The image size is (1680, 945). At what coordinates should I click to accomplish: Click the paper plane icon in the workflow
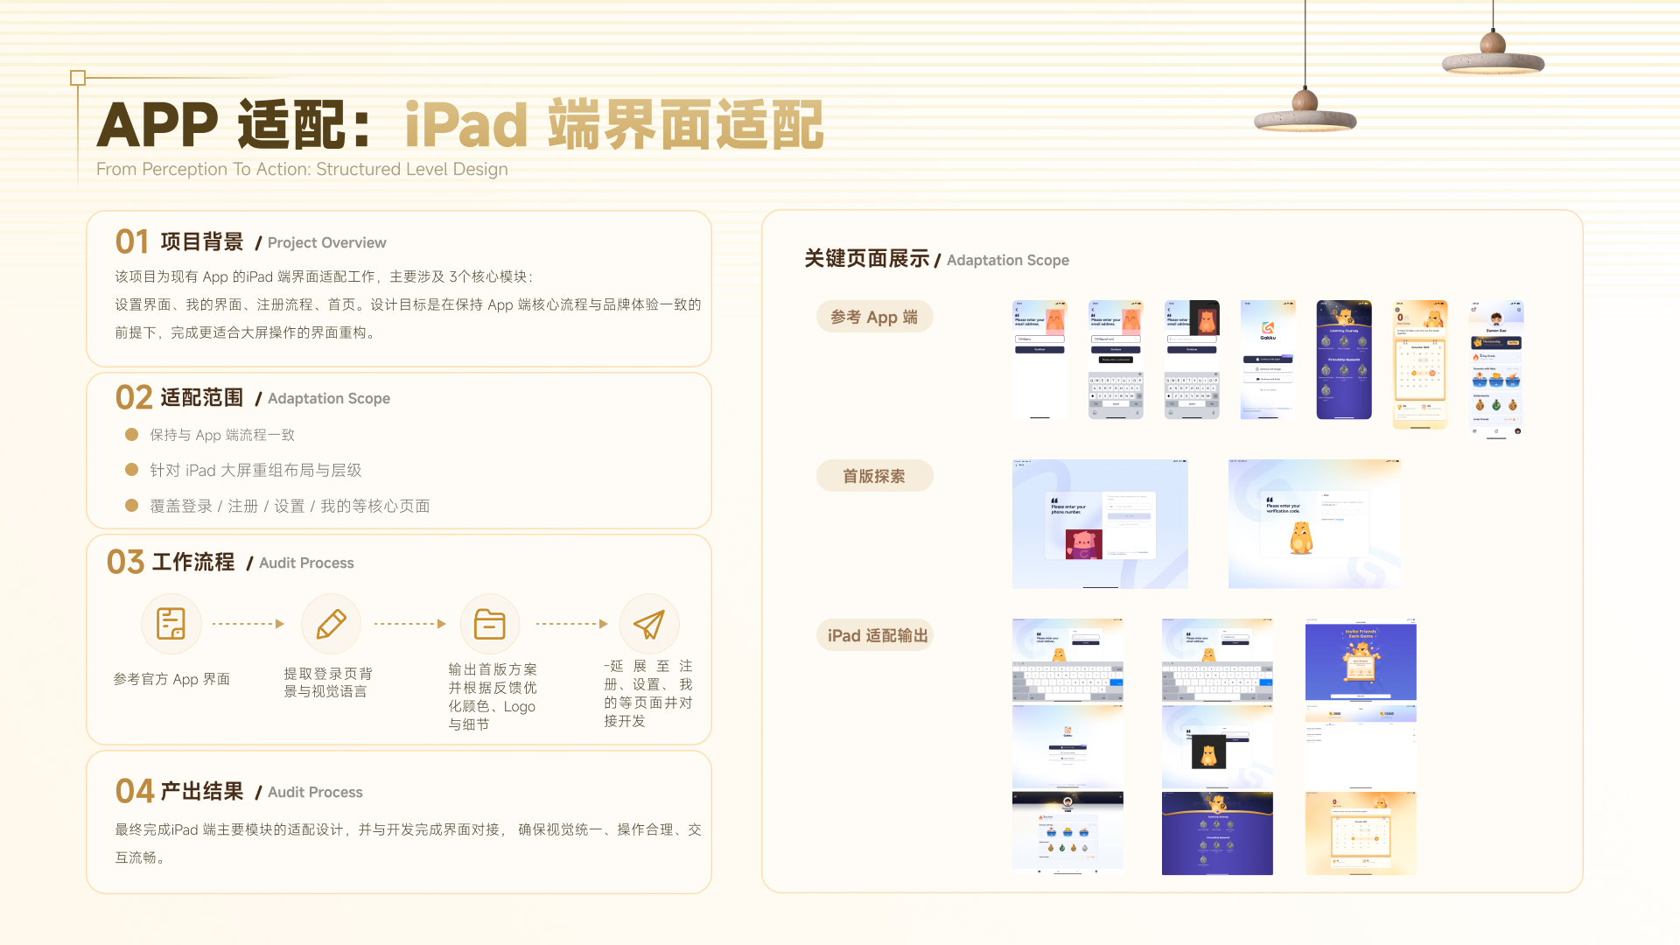click(649, 624)
